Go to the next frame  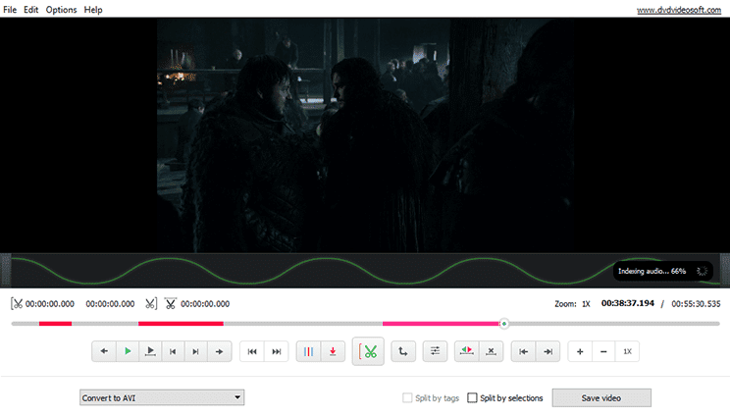coord(196,351)
